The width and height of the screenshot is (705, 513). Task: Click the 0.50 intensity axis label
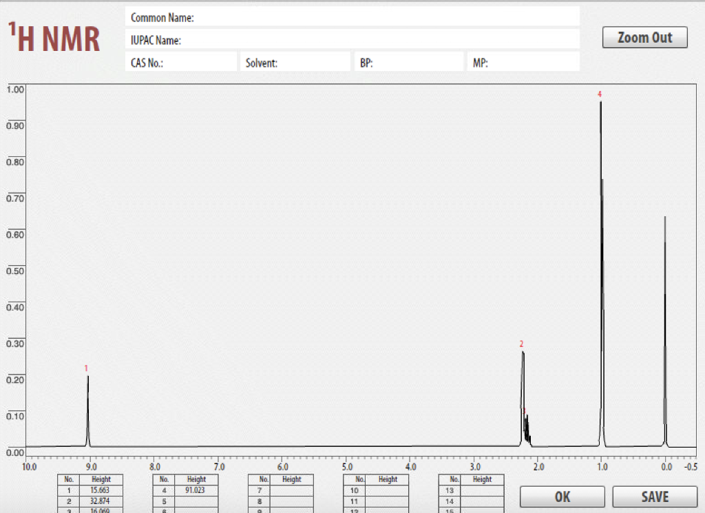15,271
